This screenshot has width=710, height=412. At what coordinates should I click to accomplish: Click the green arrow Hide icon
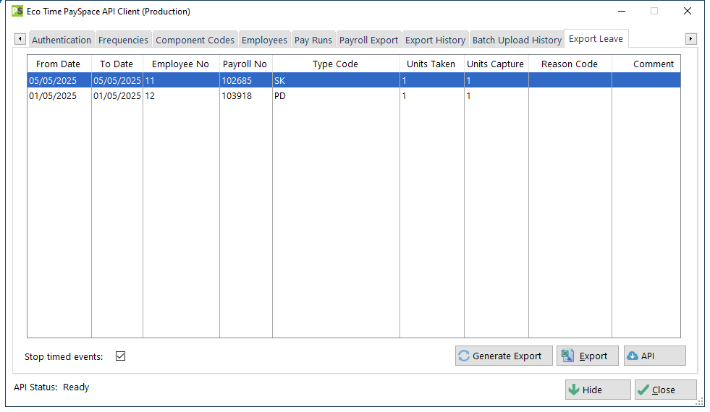tap(574, 390)
